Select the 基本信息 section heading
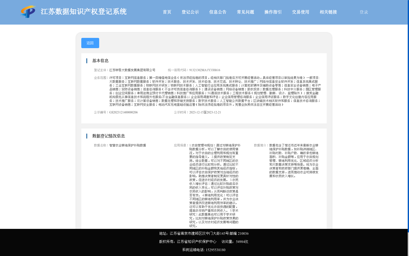 [x=100, y=61]
